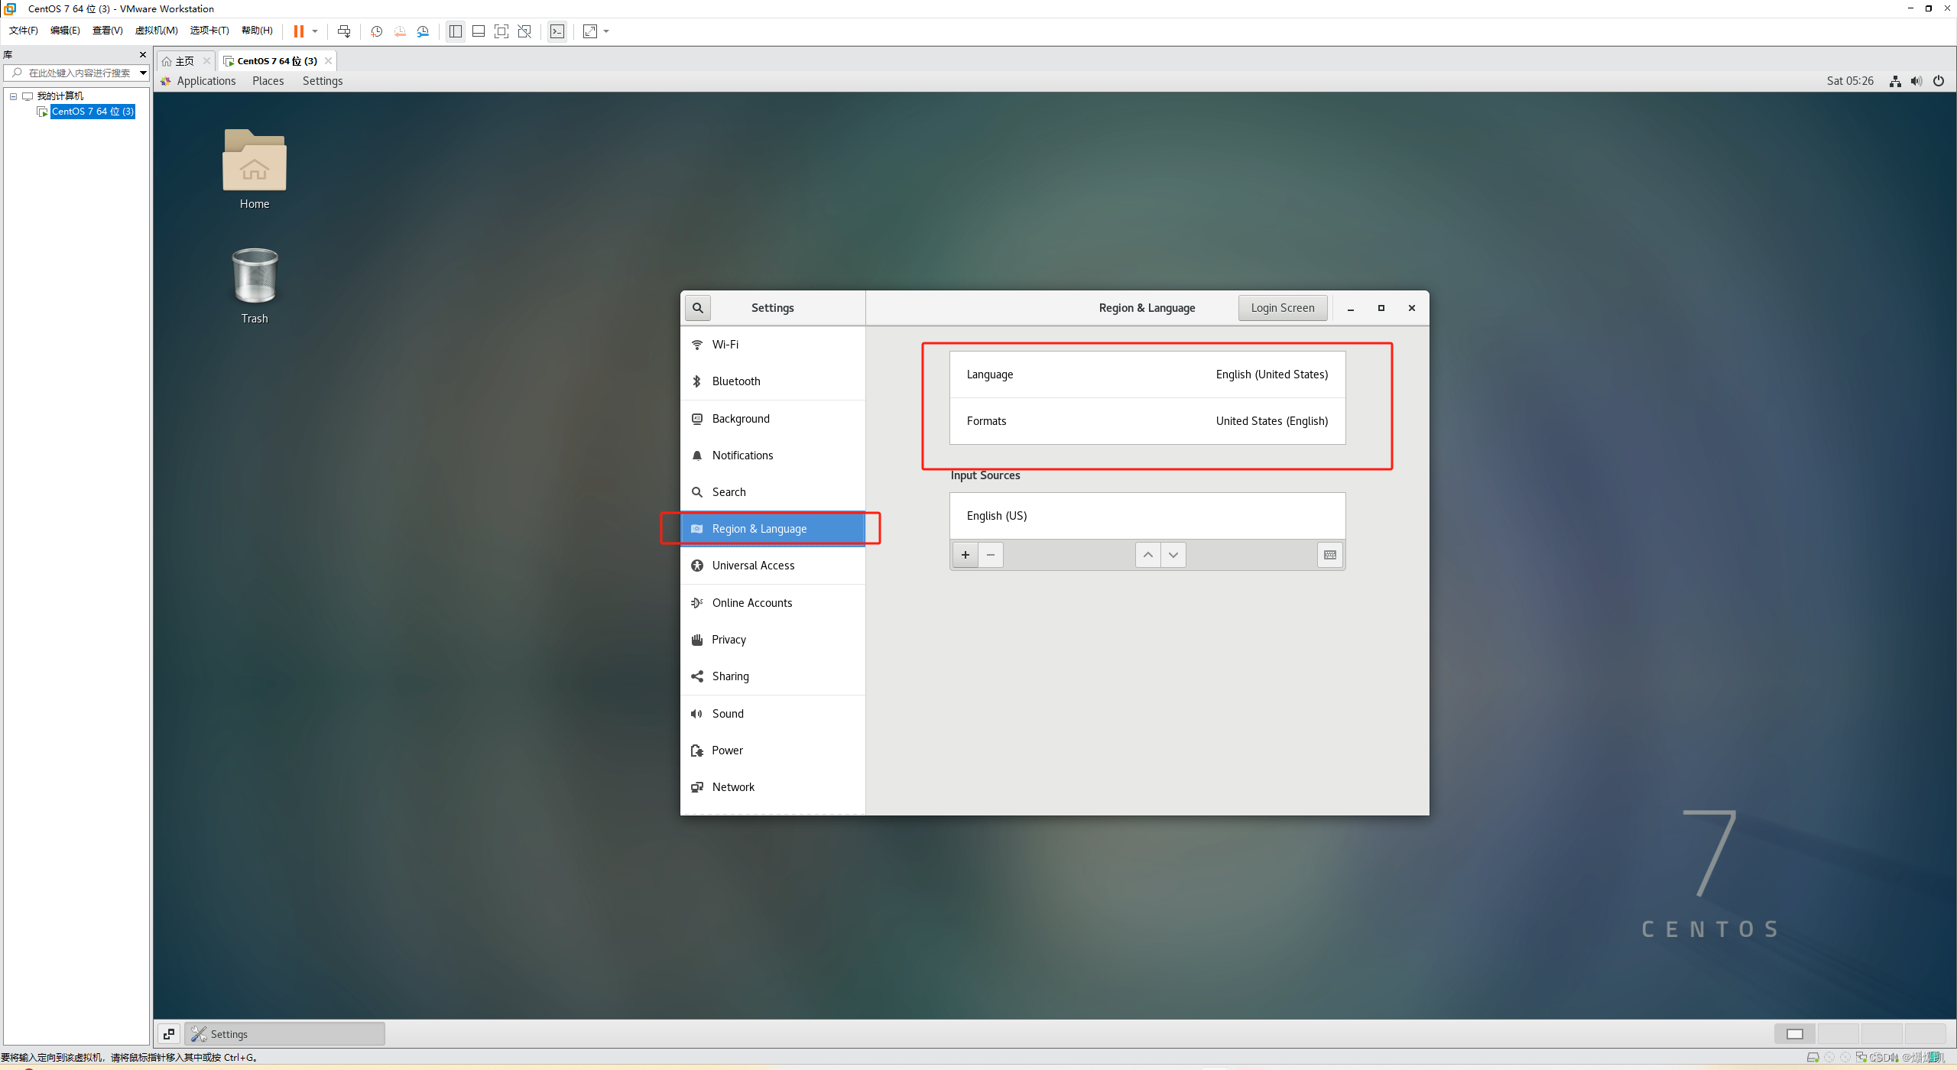The width and height of the screenshot is (1957, 1070).
Task: Select Privacy in Settings sidebar
Action: (x=773, y=640)
